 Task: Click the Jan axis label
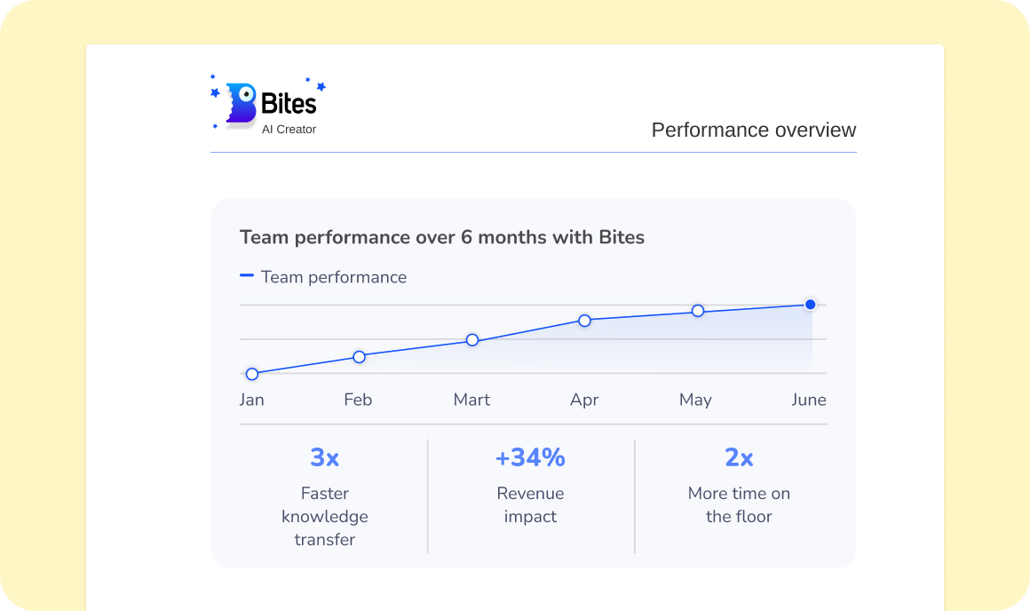(252, 400)
